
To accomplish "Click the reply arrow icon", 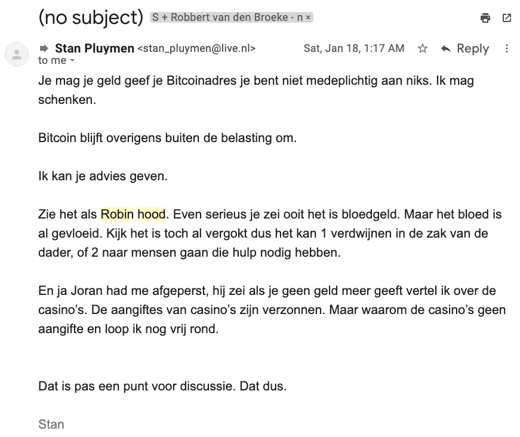I will tap(445, 49).
